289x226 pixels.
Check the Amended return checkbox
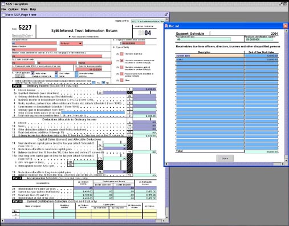(76, 73)
